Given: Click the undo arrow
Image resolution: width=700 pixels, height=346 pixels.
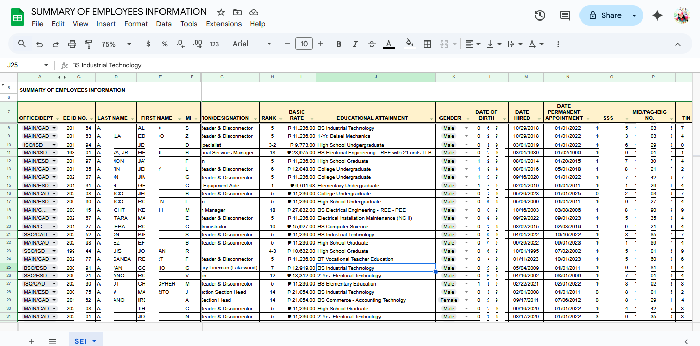Looking at the screenshot, I should click(x=39, y=44).
